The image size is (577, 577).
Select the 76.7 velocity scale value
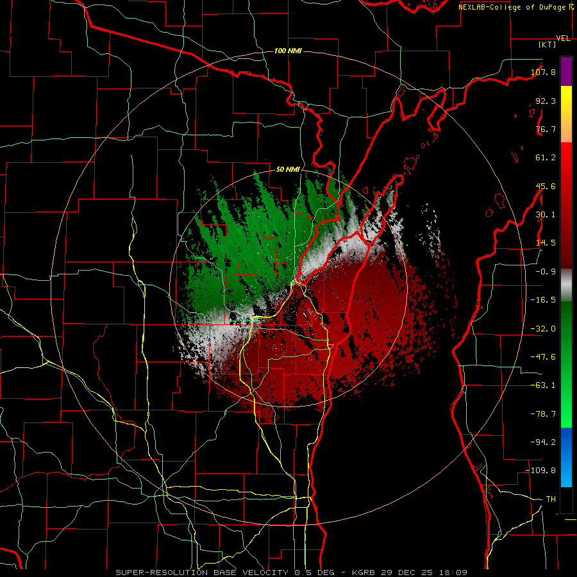(546, 129)
